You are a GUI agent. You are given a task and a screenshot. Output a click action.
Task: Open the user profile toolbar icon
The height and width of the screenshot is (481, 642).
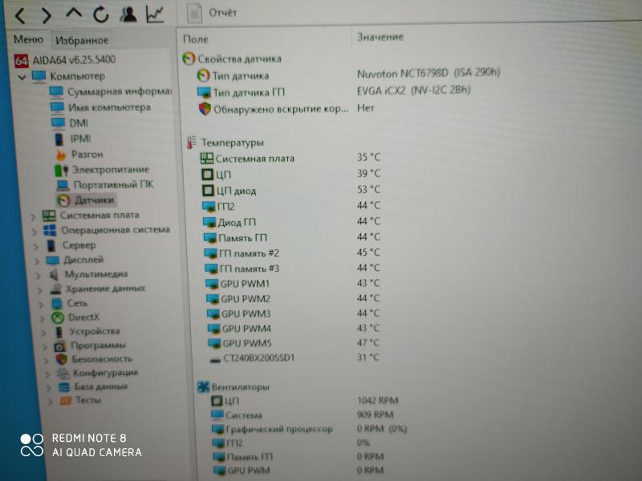(x=128, y=14)
